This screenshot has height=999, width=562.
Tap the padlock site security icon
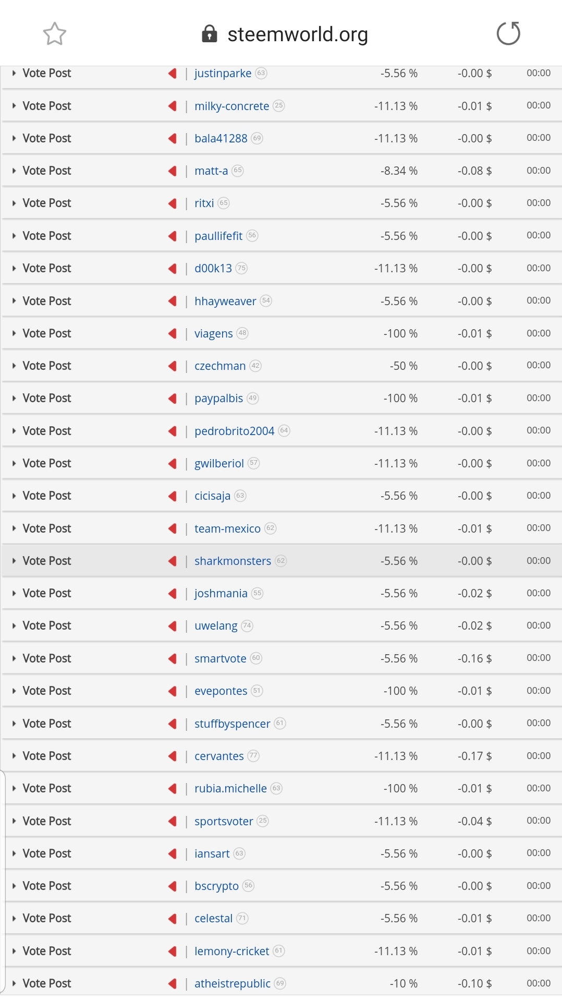(209, 34)
